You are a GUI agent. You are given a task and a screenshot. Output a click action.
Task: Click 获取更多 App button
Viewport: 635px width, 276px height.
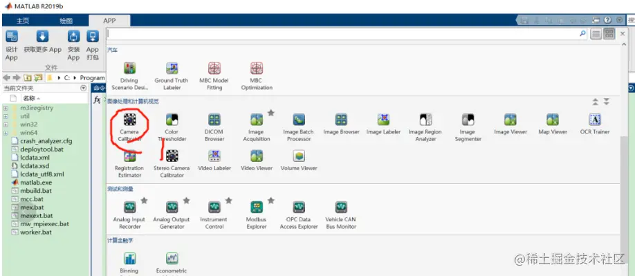coord(42,42)
